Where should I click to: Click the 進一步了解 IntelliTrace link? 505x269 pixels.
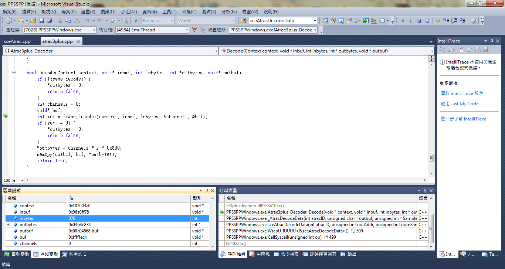pos(464,119)
